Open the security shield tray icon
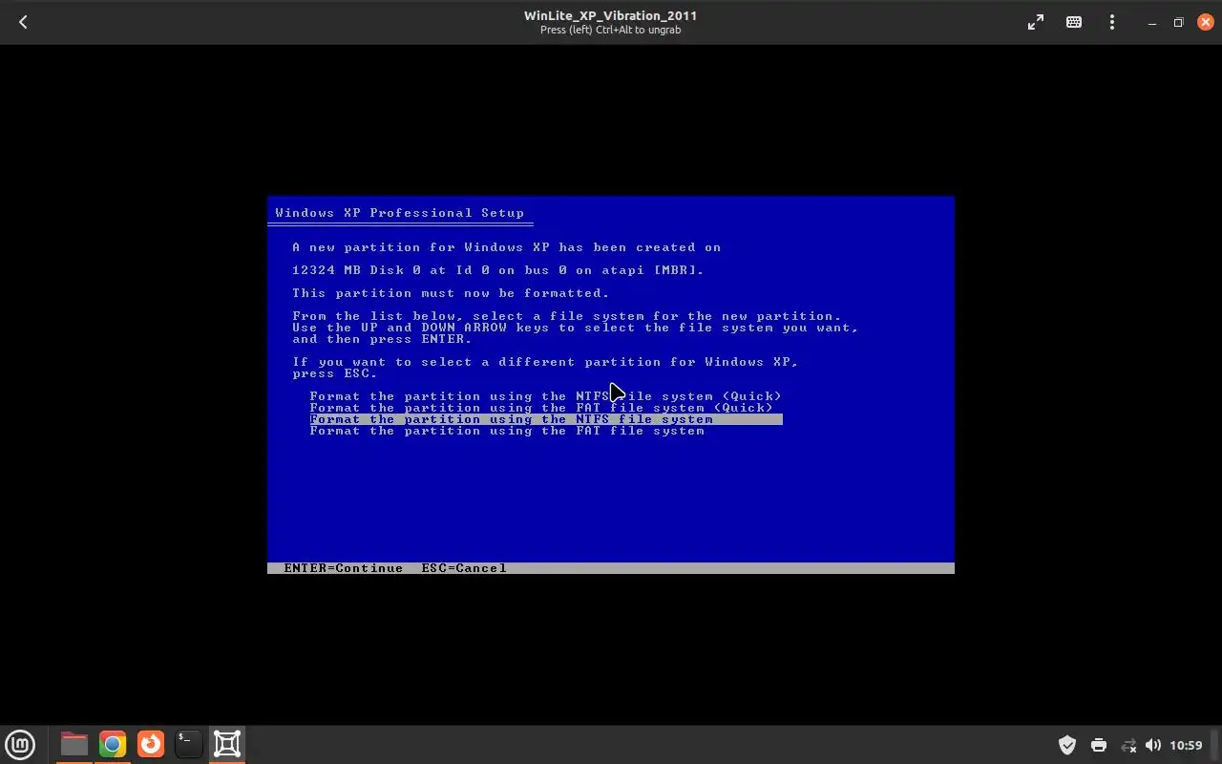 (x=1067, y=745)
